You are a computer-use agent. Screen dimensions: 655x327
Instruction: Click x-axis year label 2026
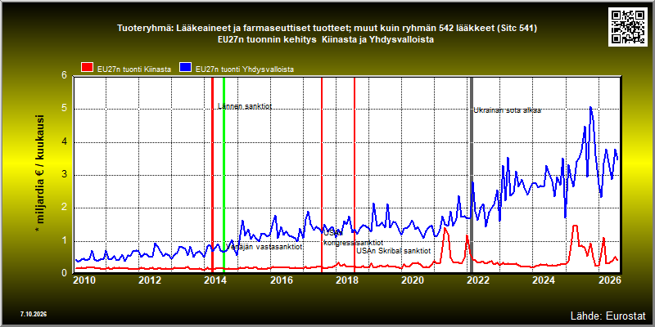click(x=609, y=280)
